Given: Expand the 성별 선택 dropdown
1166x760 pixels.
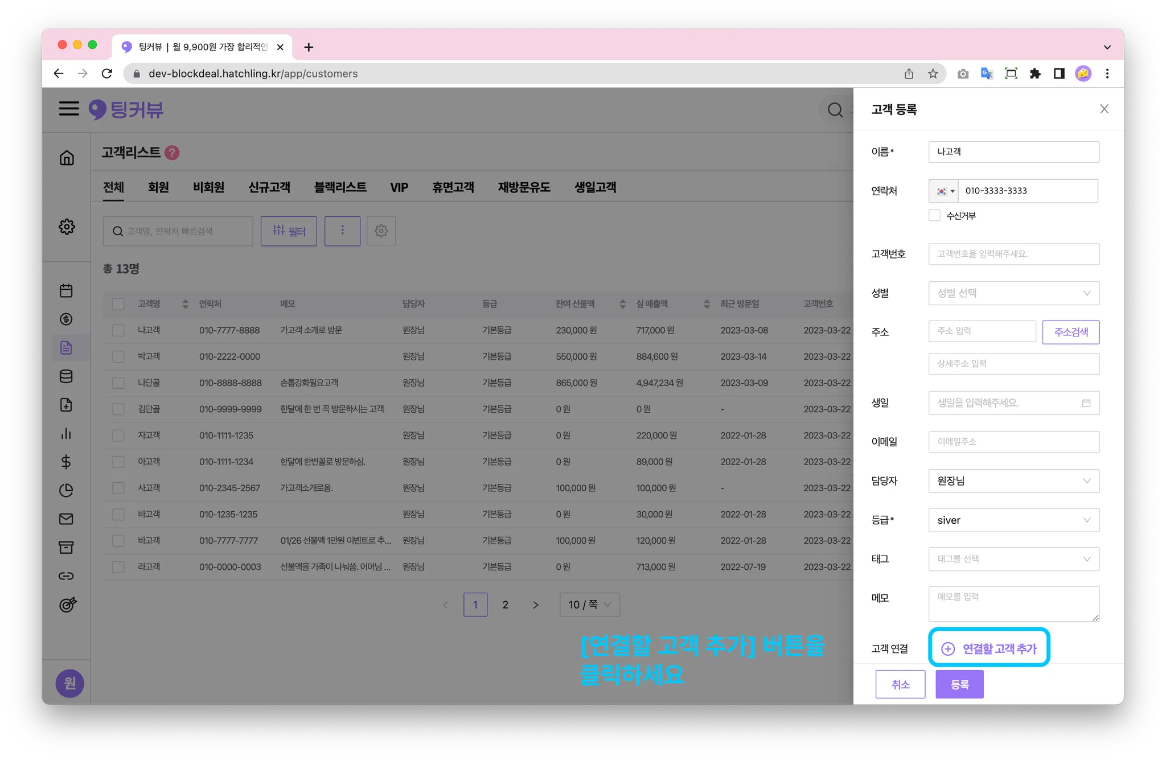Looking at the screenshot, I should tap(1013, 293).
